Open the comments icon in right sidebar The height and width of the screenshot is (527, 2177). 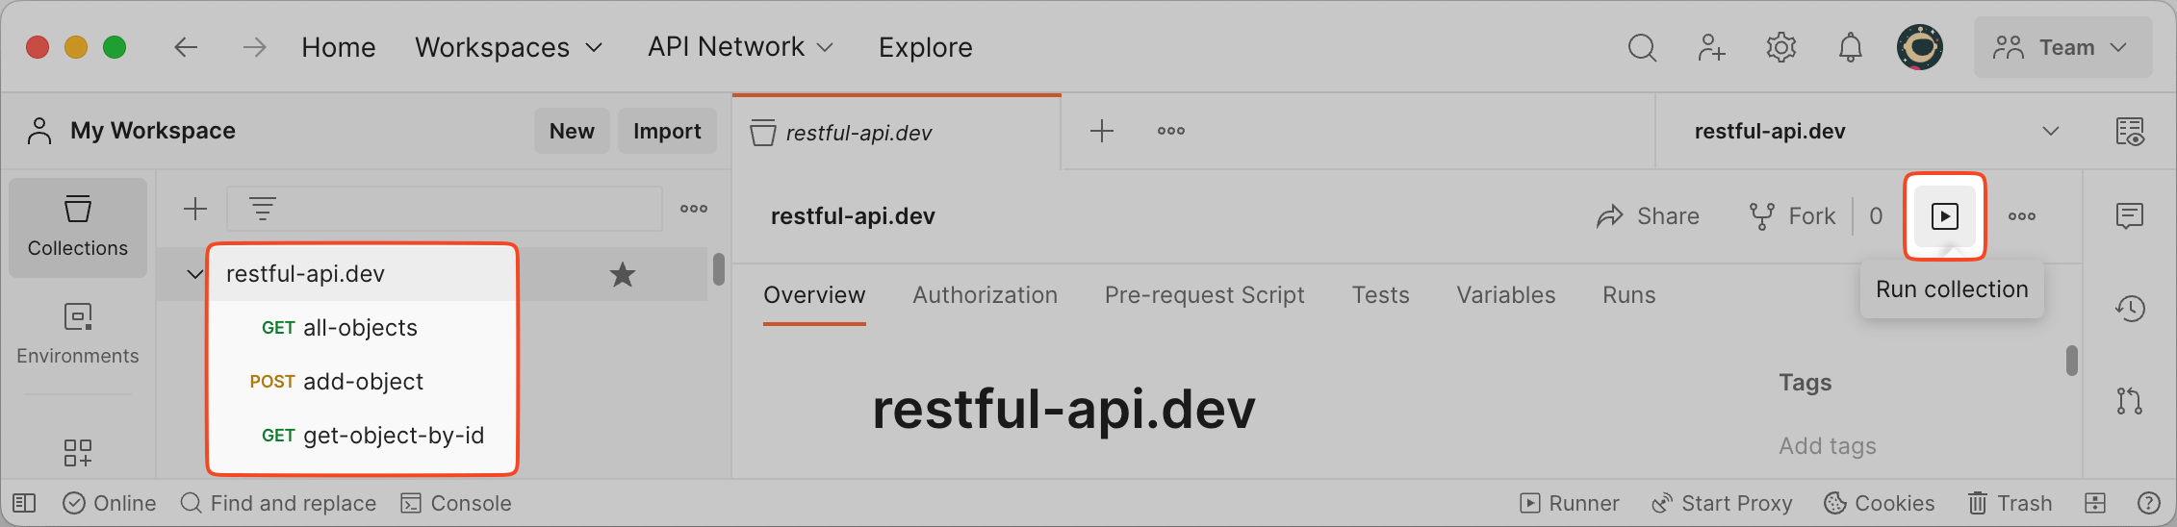point(2130,215)
